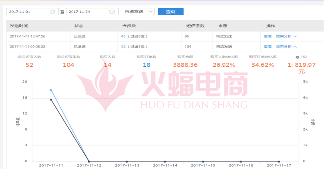Click the blue data point on 2017-11-11
Screen dimensions: 324x169
51,90
